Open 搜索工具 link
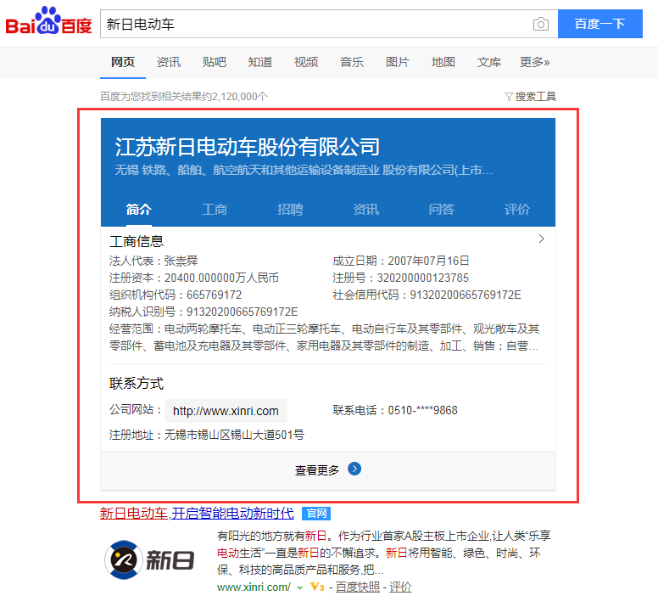This screenshot has width=658, height=607. [x=535, y=97]
